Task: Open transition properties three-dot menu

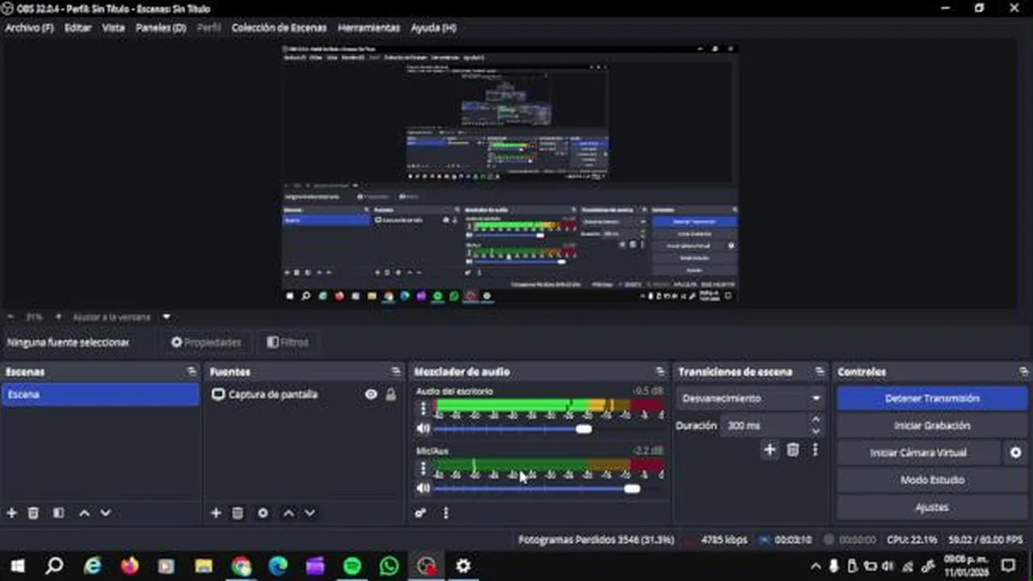Action: [x=815, y=450]
